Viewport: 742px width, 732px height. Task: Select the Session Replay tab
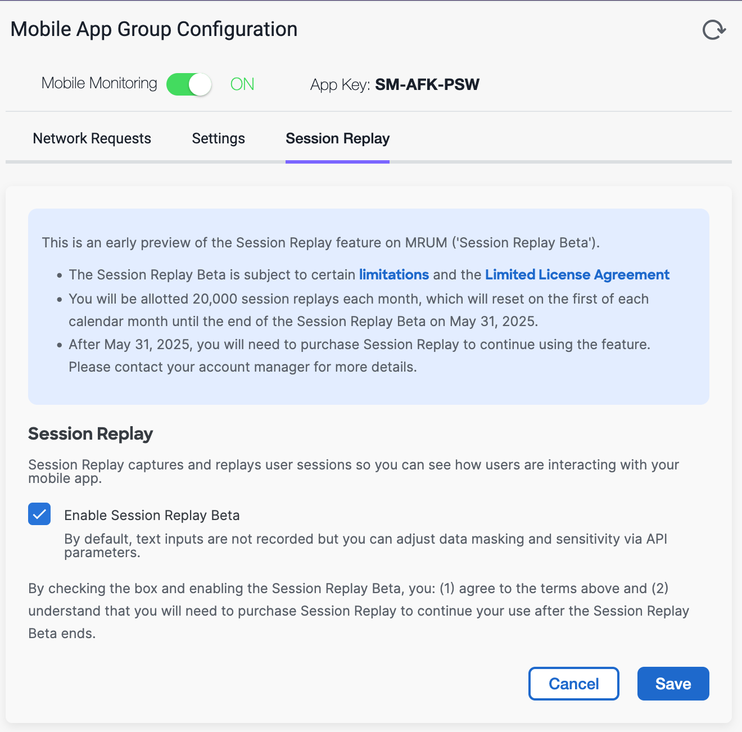tap(338, 138)
